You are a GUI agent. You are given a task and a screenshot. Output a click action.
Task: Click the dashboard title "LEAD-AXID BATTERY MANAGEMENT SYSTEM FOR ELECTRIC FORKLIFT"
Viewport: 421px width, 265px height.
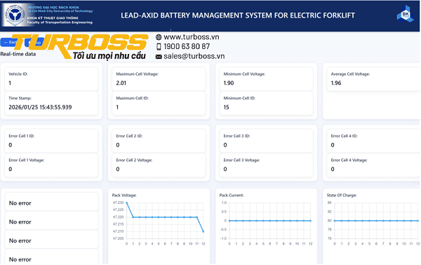click(238, 15)
